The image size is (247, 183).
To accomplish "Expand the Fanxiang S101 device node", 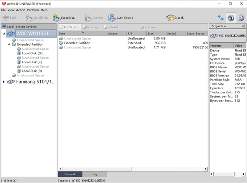I will (4, 82).
